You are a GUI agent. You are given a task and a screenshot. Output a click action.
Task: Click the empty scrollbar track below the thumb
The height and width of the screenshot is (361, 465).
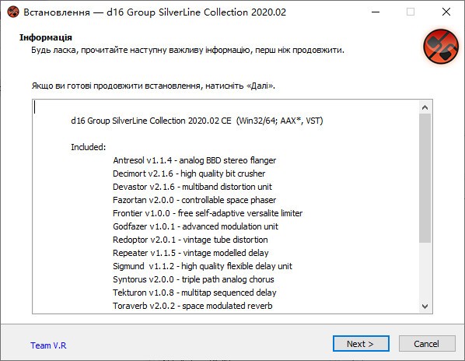(x=425, y=271)
